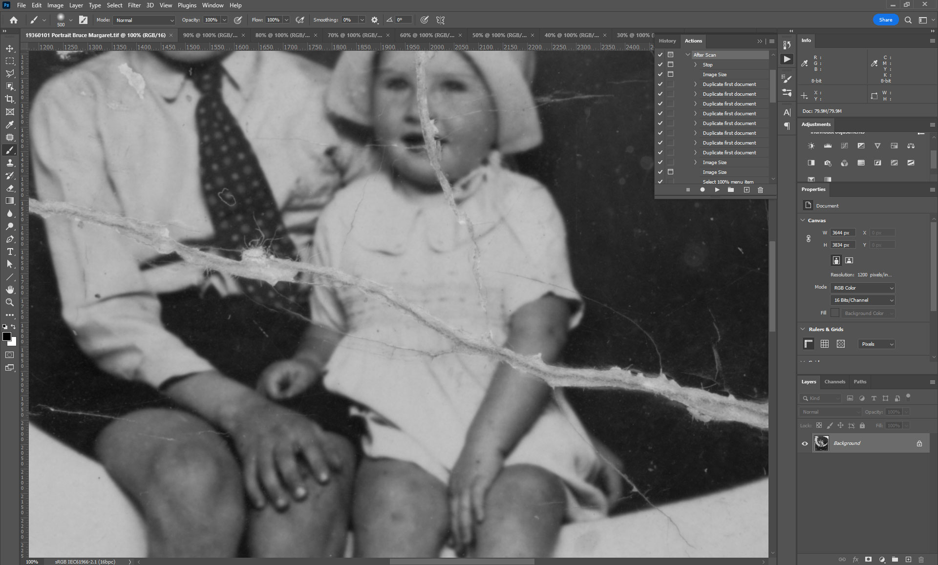Activate the Zoom tool
938x565 pixels.
10,302
